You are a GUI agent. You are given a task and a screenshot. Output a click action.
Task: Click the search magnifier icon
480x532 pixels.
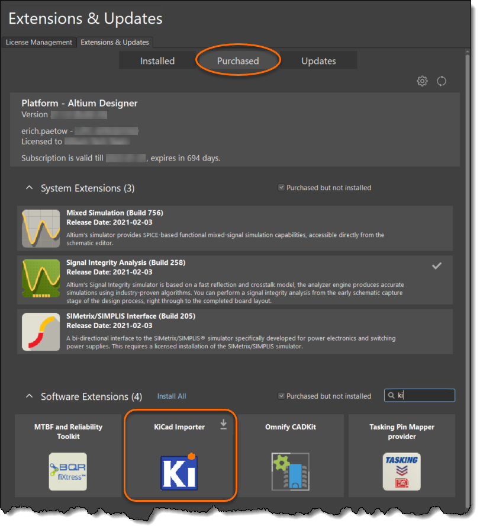point(391,395)
